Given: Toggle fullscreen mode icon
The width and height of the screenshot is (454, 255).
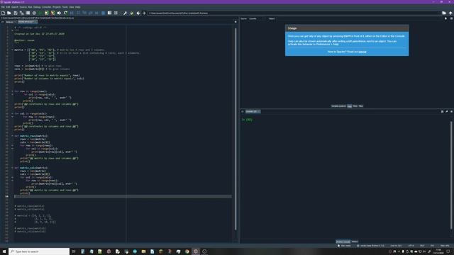Looking at the screenshot, I should click(116, 13).
